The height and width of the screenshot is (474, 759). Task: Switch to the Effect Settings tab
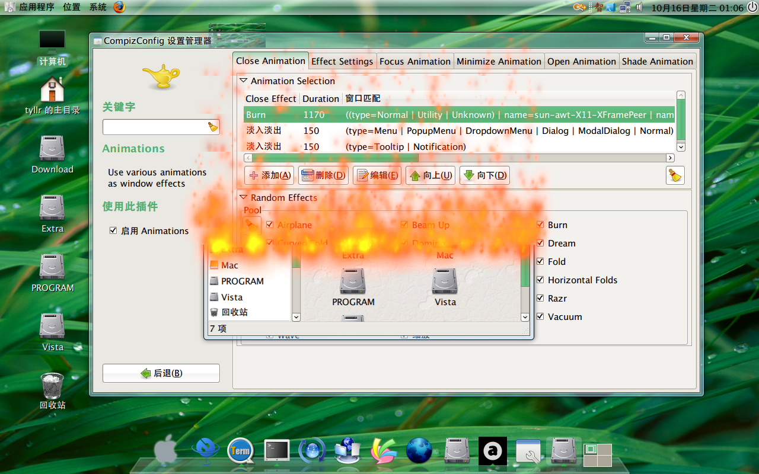click(342, 61)
